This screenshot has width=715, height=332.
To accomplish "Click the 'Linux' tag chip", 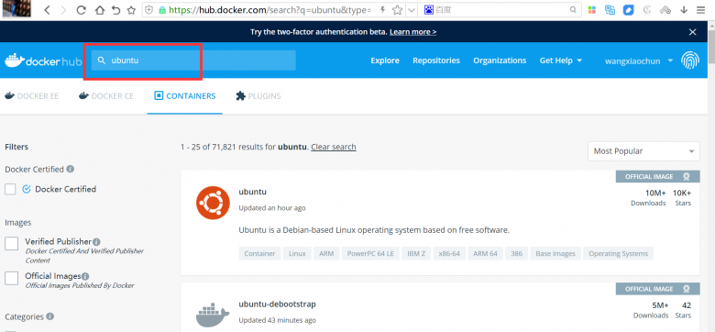I will (297, 253).
